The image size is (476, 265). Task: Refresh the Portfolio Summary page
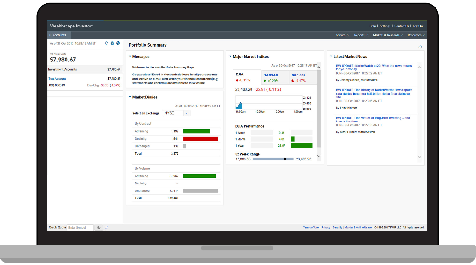420,47
